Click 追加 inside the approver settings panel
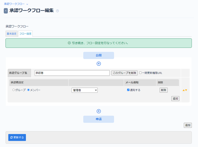 175,98
